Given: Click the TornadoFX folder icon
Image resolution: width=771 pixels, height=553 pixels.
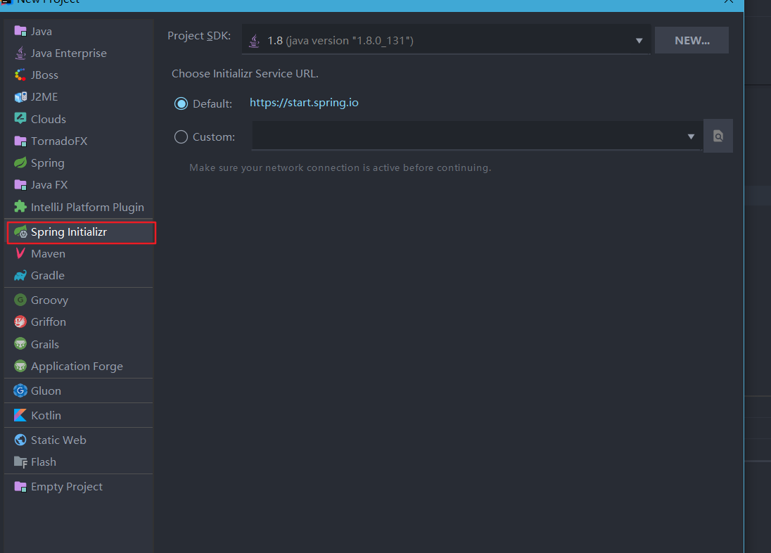Looking at the screenshot, I should pos(20,141).
